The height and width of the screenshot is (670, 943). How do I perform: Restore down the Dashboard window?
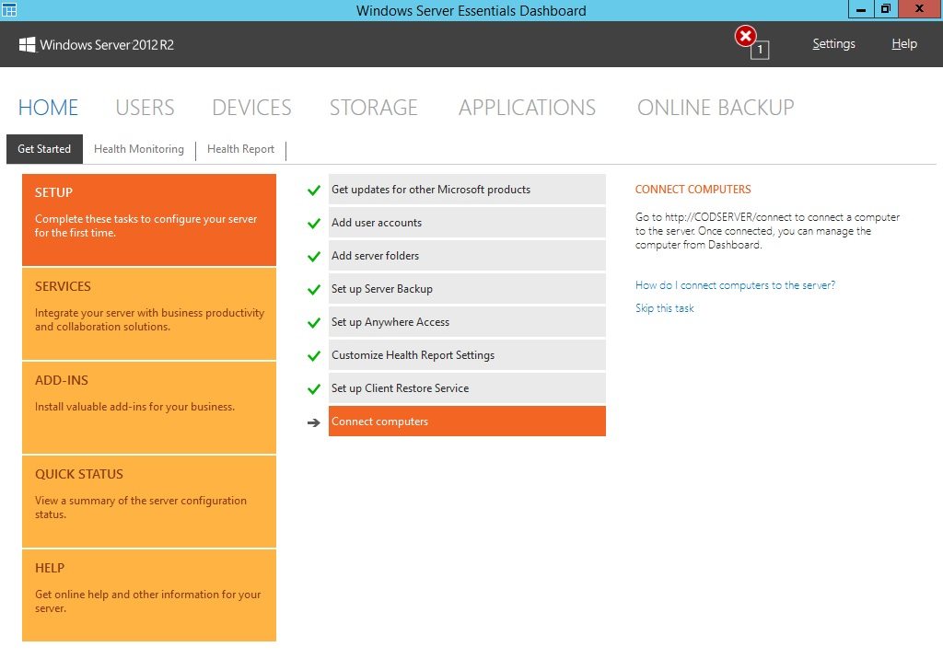[x=886, y=9]
